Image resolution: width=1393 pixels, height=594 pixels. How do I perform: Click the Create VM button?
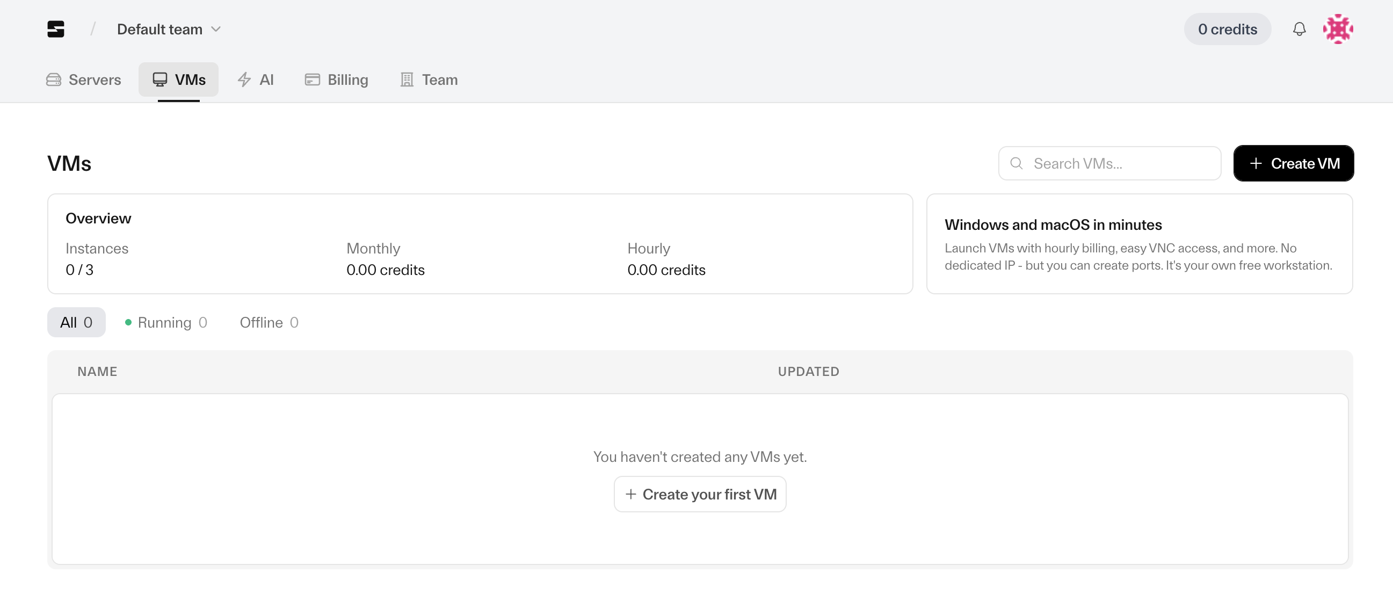[x=1294, y=163]
